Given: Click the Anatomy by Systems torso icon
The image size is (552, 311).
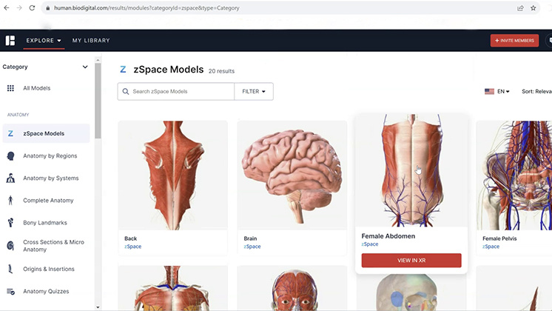Looking at the screenshot, I should (x=10, y=178).
